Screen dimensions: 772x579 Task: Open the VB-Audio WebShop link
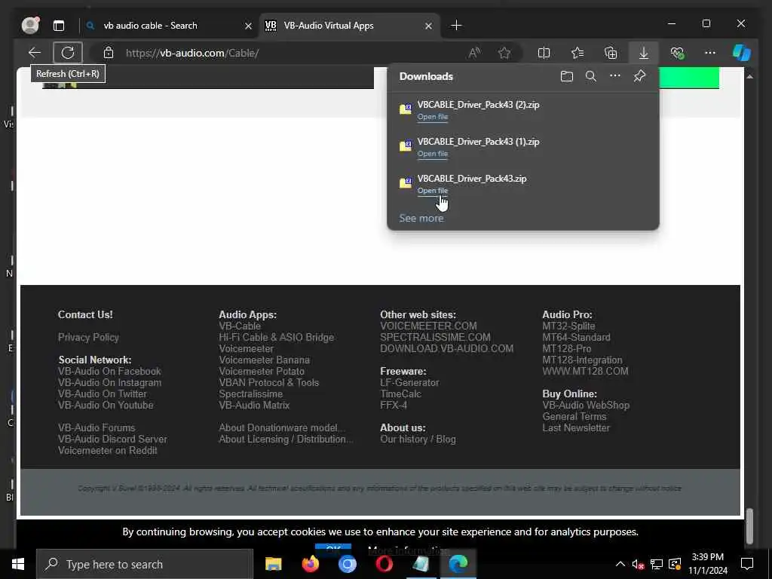pyautogui.click(x=586, y=405)
